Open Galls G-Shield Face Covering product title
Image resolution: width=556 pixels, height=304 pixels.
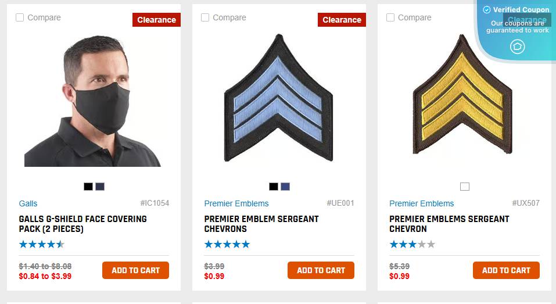click(82, 224)
